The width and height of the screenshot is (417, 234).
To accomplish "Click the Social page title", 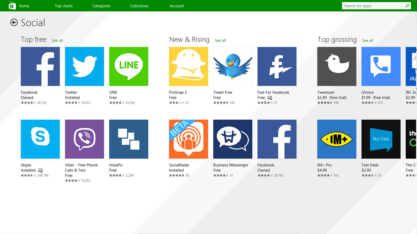I will (x=33, y=23).
